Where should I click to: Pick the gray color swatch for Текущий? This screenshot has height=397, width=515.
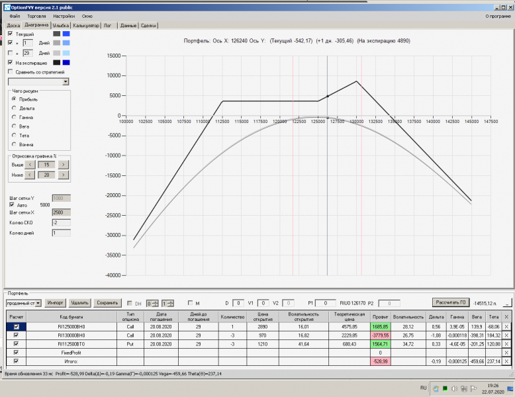coord(57,34)
